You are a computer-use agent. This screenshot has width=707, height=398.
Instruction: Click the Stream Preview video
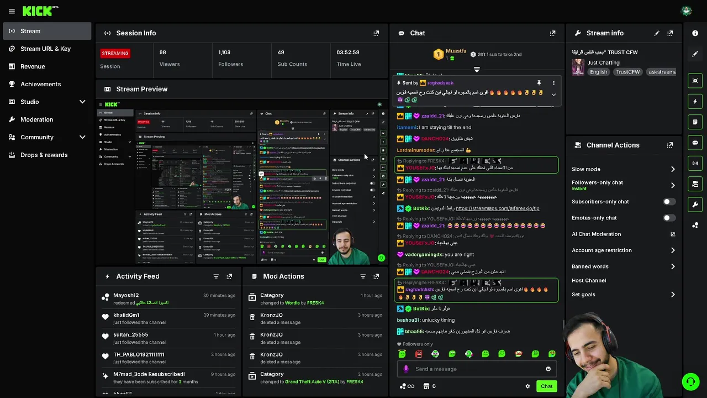point(241,182)
